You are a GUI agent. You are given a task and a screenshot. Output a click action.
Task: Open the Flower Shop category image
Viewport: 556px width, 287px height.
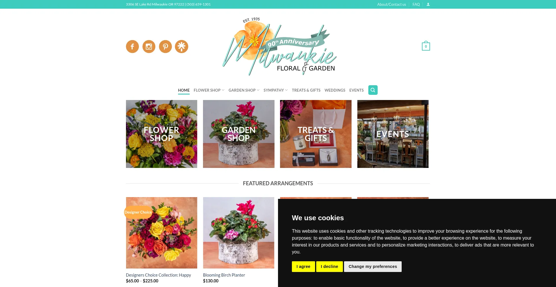[x=162, y=134]
